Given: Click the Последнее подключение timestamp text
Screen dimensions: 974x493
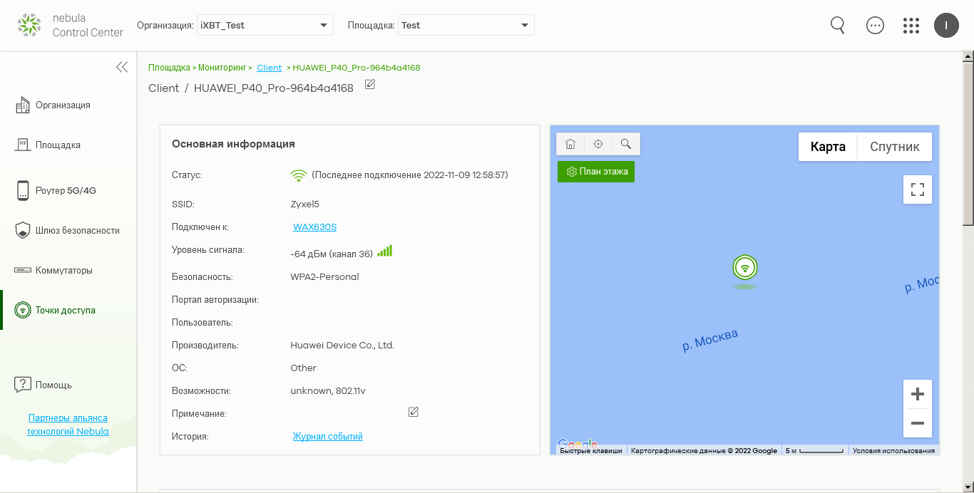Looking at the screenshot, I should click(x=410, y=175).
